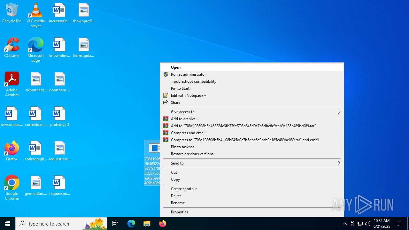Select the knowndire... Word document icon
Screen dimensions: 409x230
[x=59, y=48]
